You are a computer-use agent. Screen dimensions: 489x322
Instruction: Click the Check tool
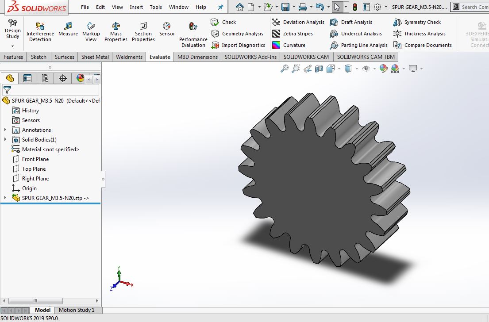point(223,22)
